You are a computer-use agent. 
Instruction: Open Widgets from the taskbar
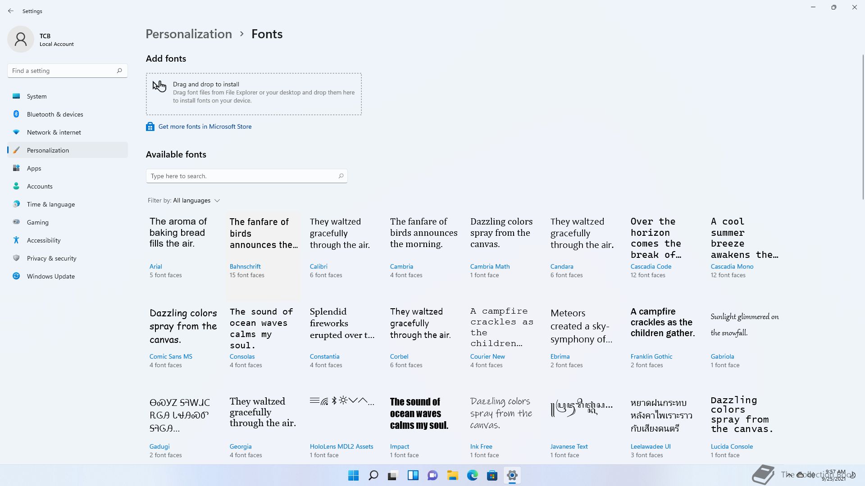[x=413, y=475]
